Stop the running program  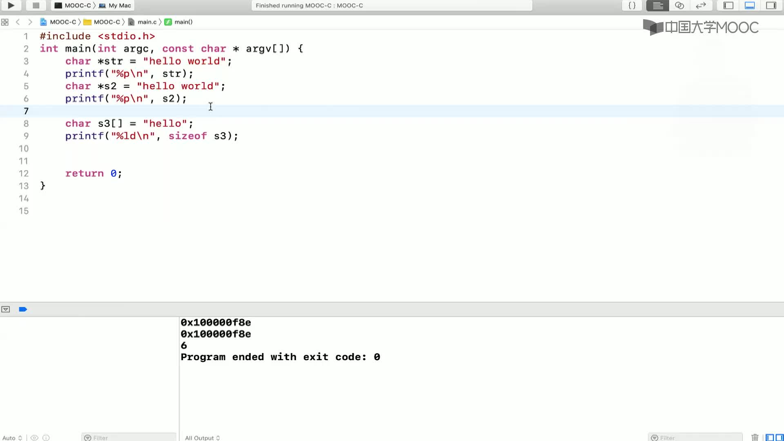pyautogui.click(x=36, y=5)
